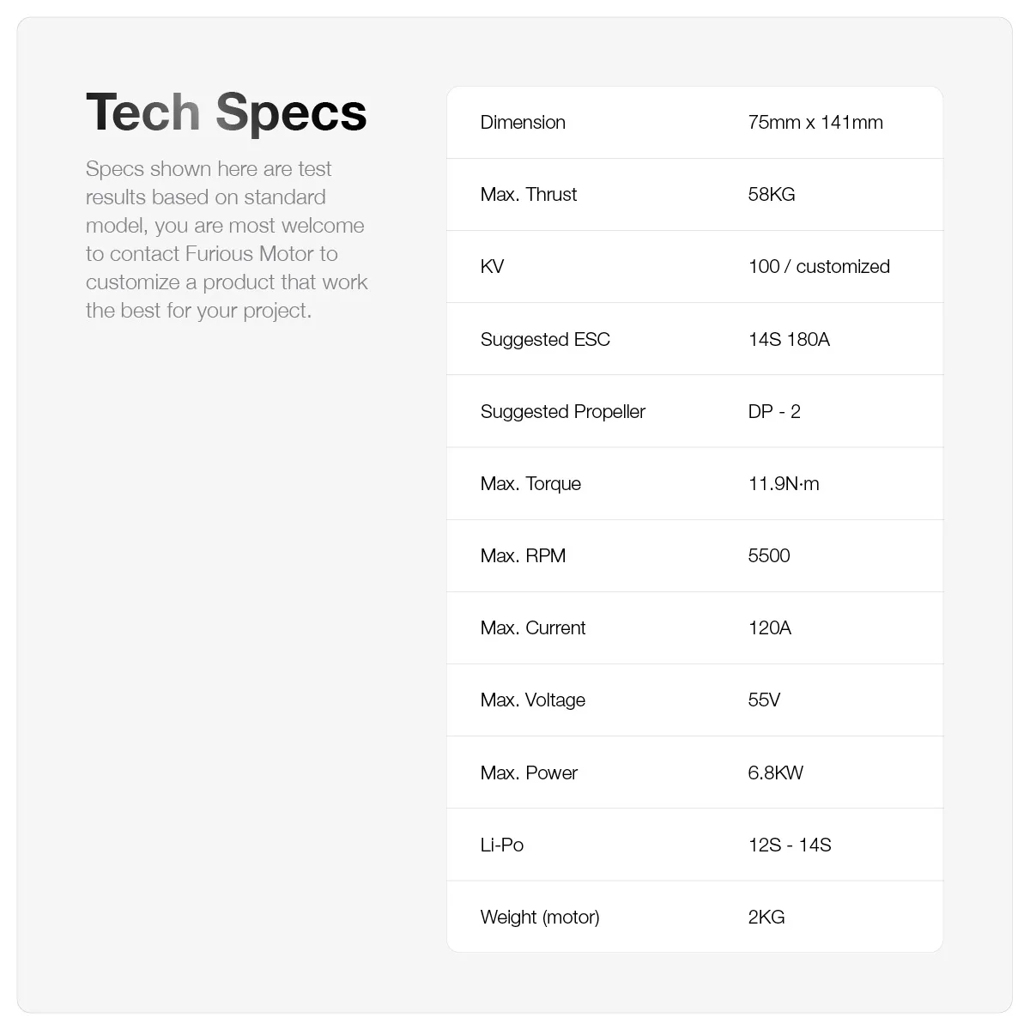The image size is (1030, 1030).
Task: Click the Suggested ESC label
Action: pos(545,339)
